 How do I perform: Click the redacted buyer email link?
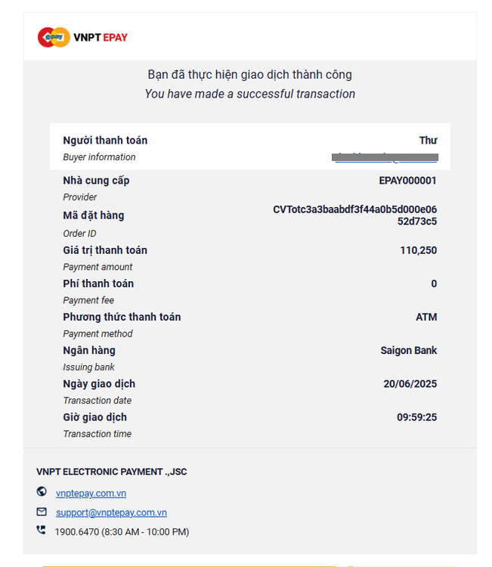pos(385,158)
